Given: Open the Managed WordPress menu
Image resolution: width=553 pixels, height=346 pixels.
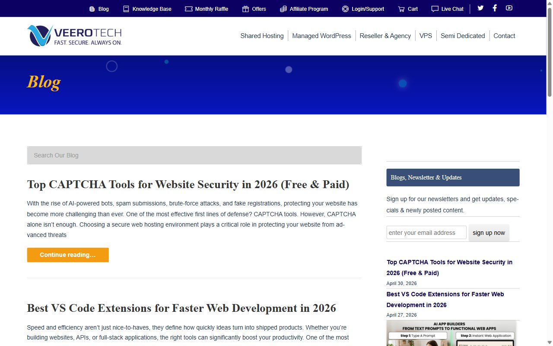Looking at the screenshot, I should coord(321,36).
